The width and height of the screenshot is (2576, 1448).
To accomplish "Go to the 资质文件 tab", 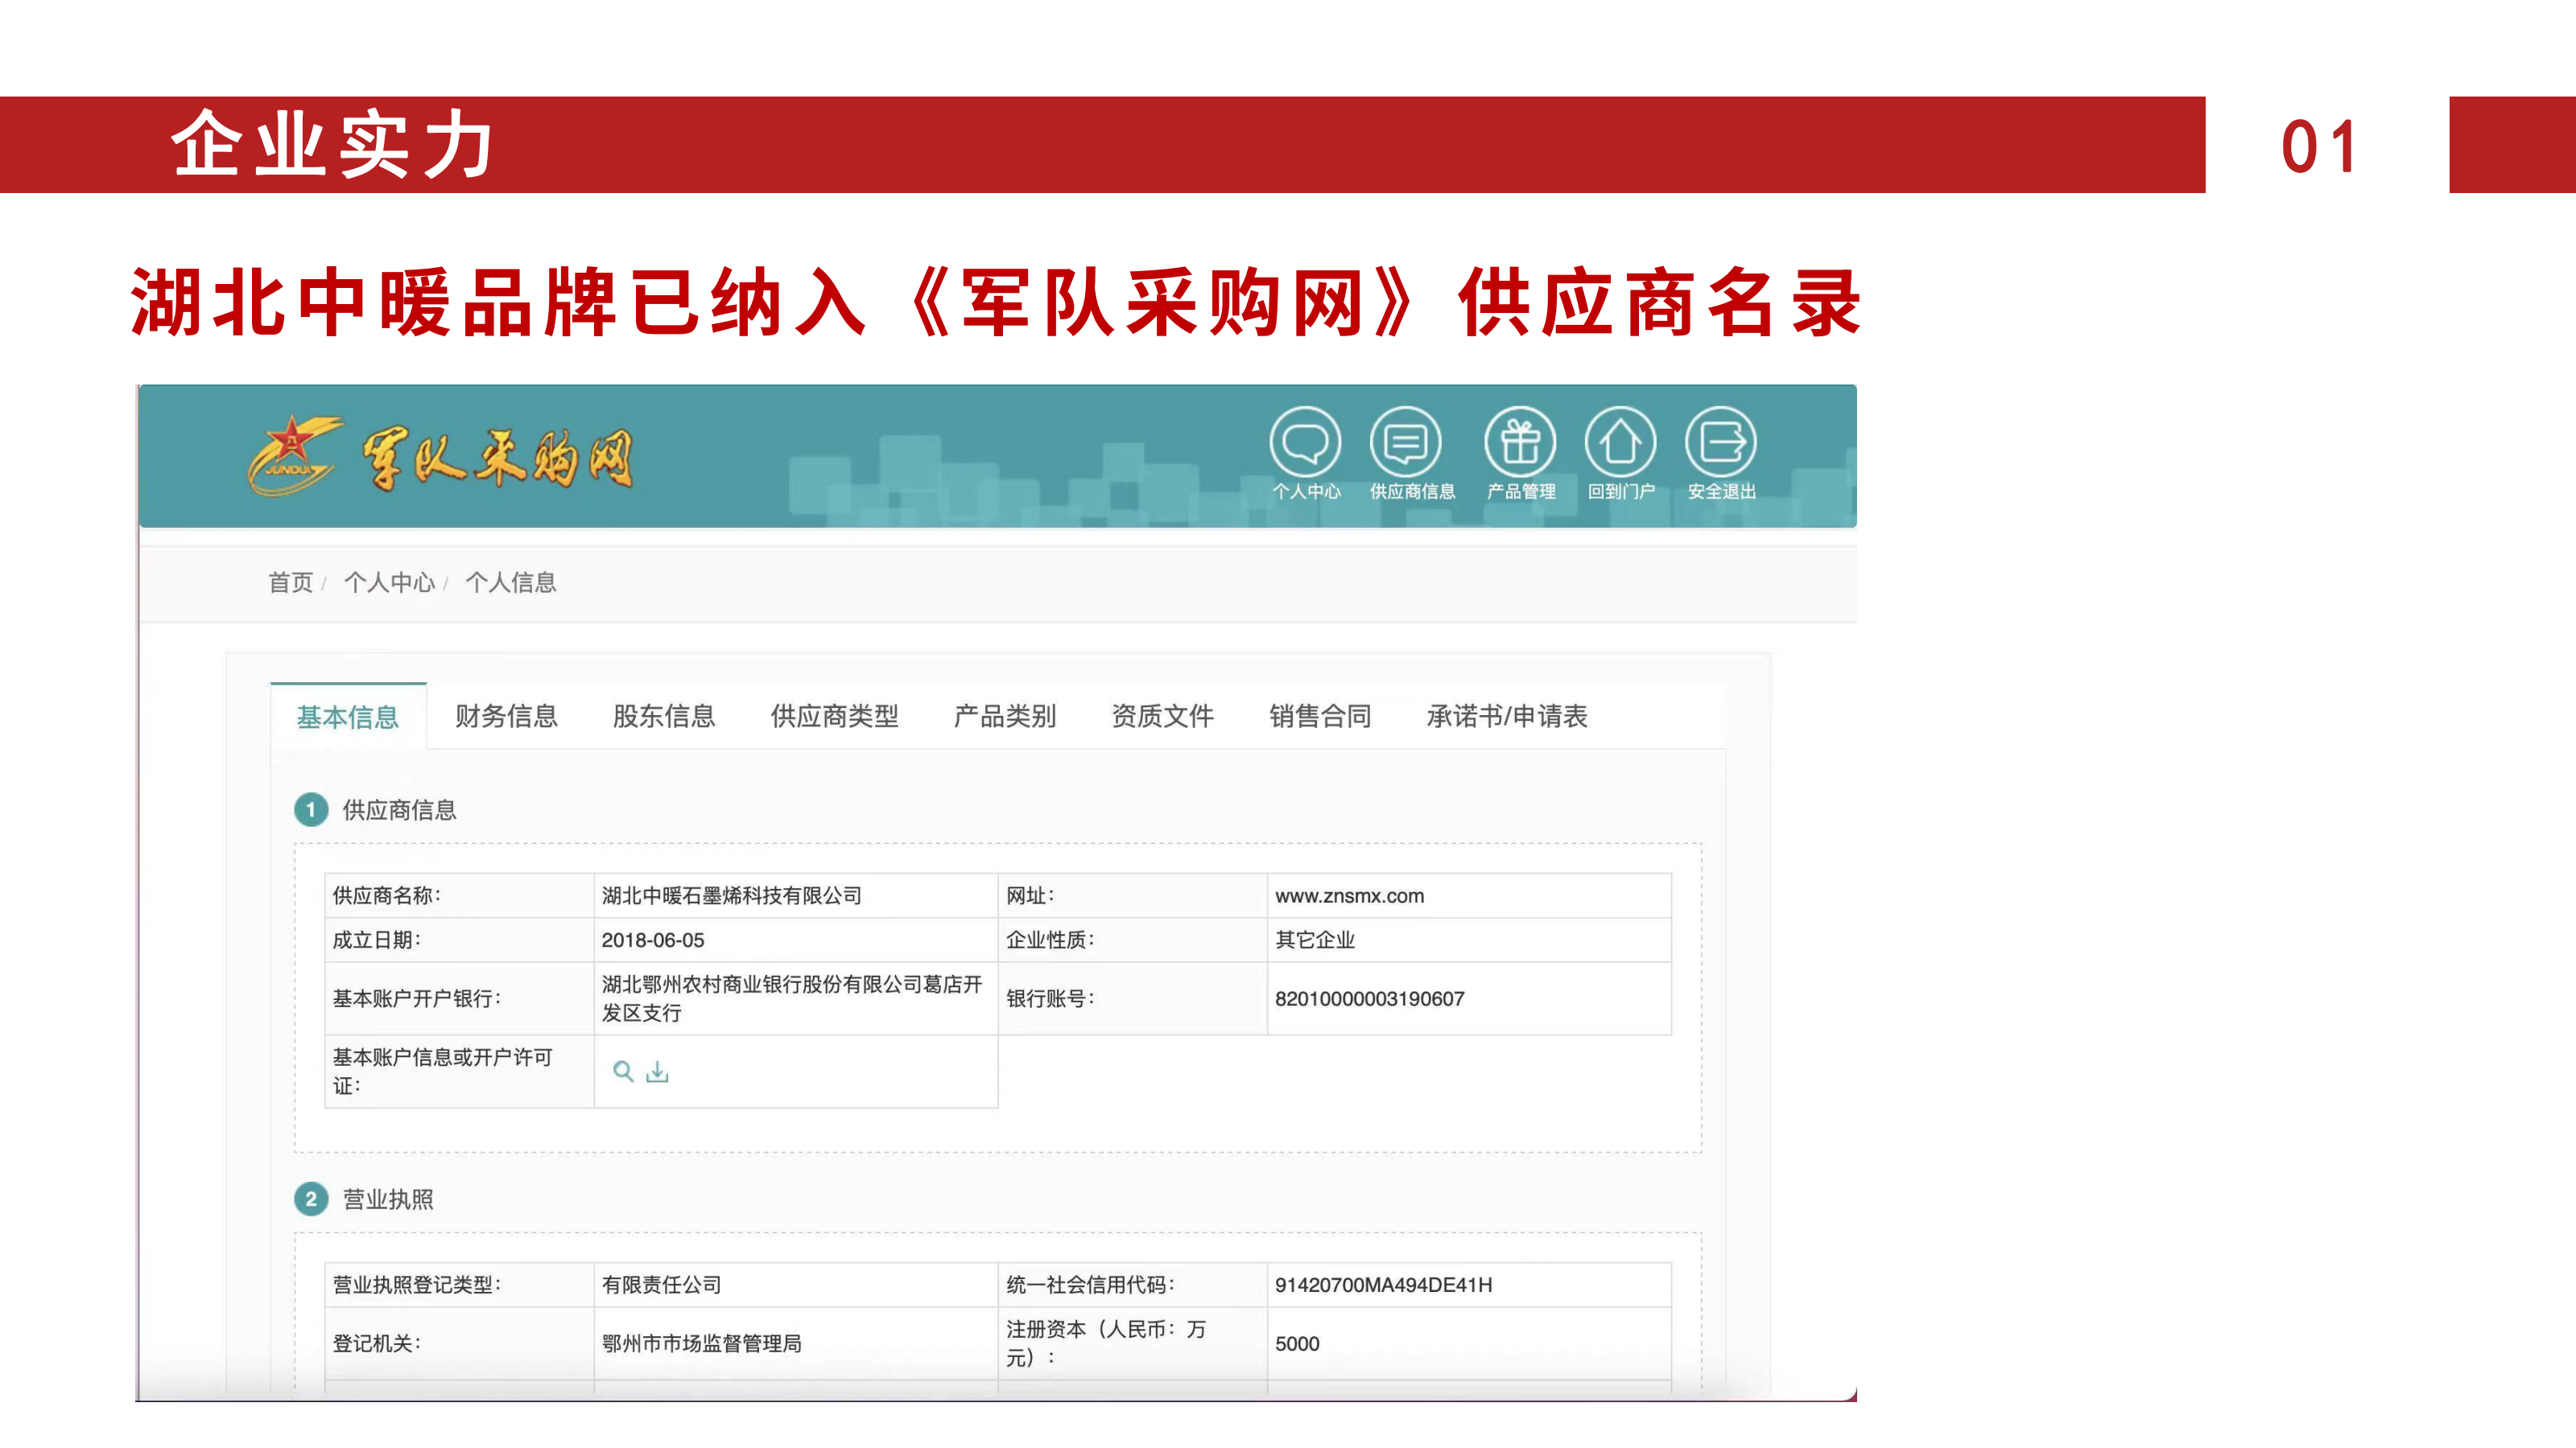I will coord(1163,715).
